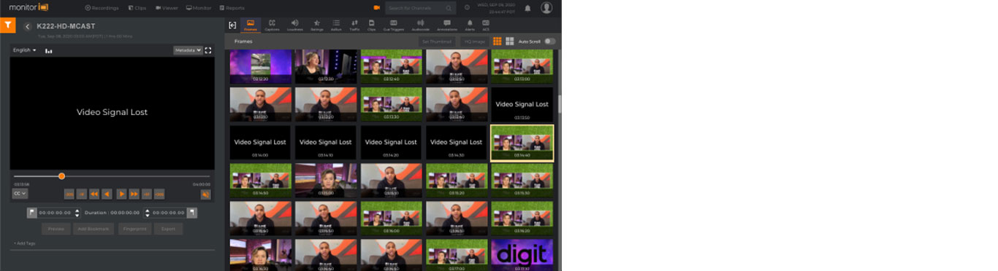Open the Reports menu
This screenshot has height=271, width=998.
(232, 8)
